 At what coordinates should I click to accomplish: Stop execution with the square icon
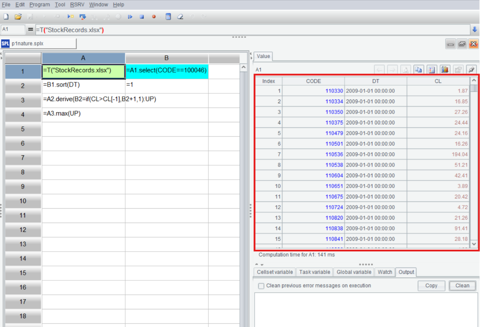coord(142,17)
